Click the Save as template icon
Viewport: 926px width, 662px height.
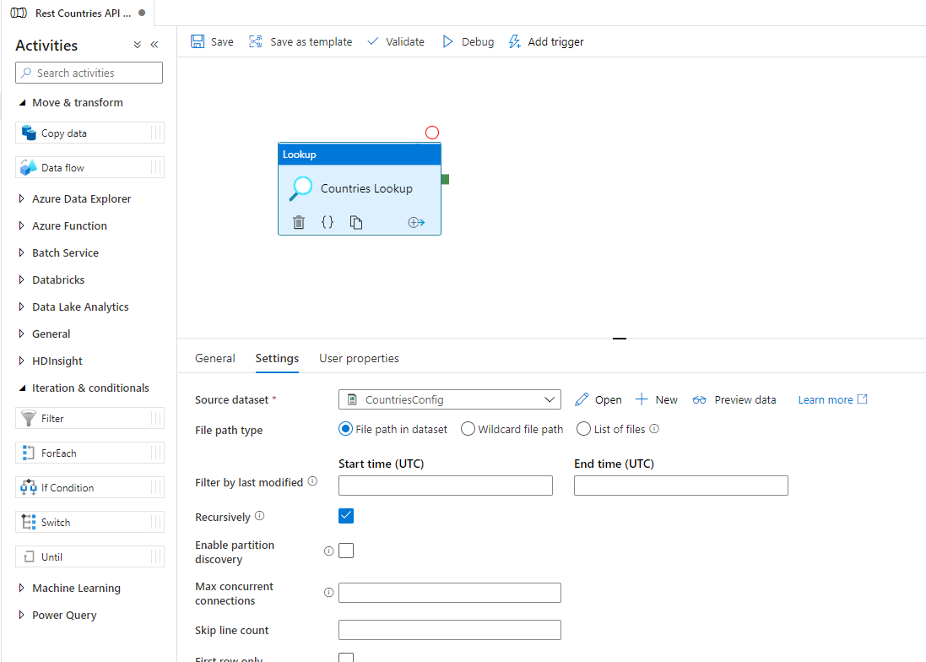255,41
